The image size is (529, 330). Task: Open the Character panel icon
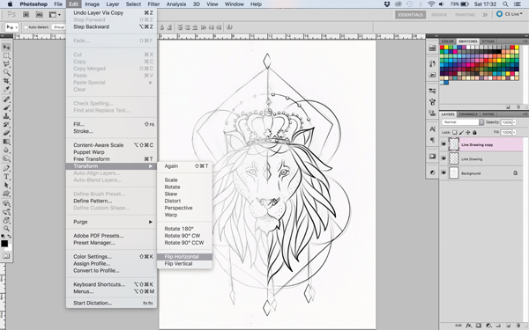(x=432, y=129)
